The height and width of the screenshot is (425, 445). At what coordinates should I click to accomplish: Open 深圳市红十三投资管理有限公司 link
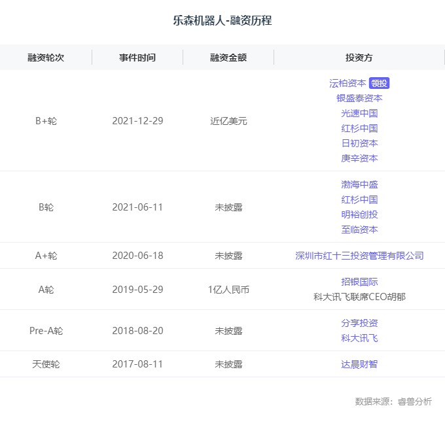[x=359, y=256]
